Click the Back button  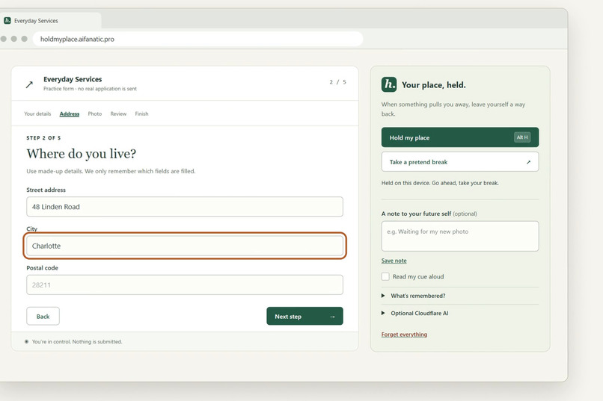43,316
